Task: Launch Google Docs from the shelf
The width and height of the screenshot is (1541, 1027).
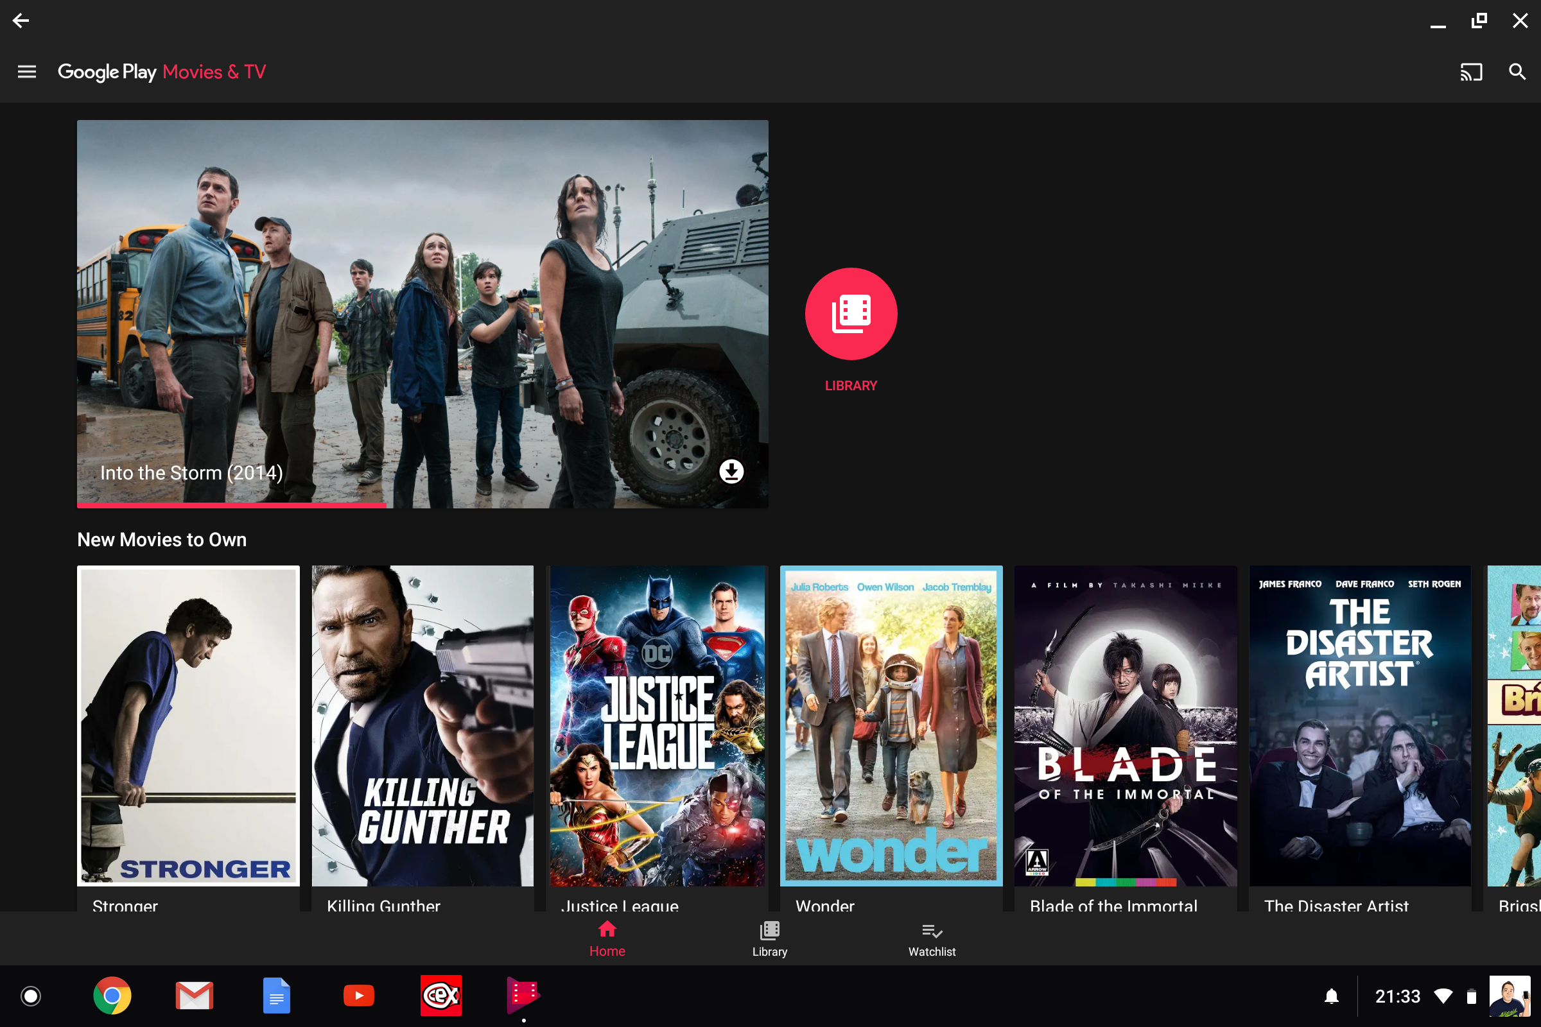Action: pyautogui.click(x=277, y=996)
